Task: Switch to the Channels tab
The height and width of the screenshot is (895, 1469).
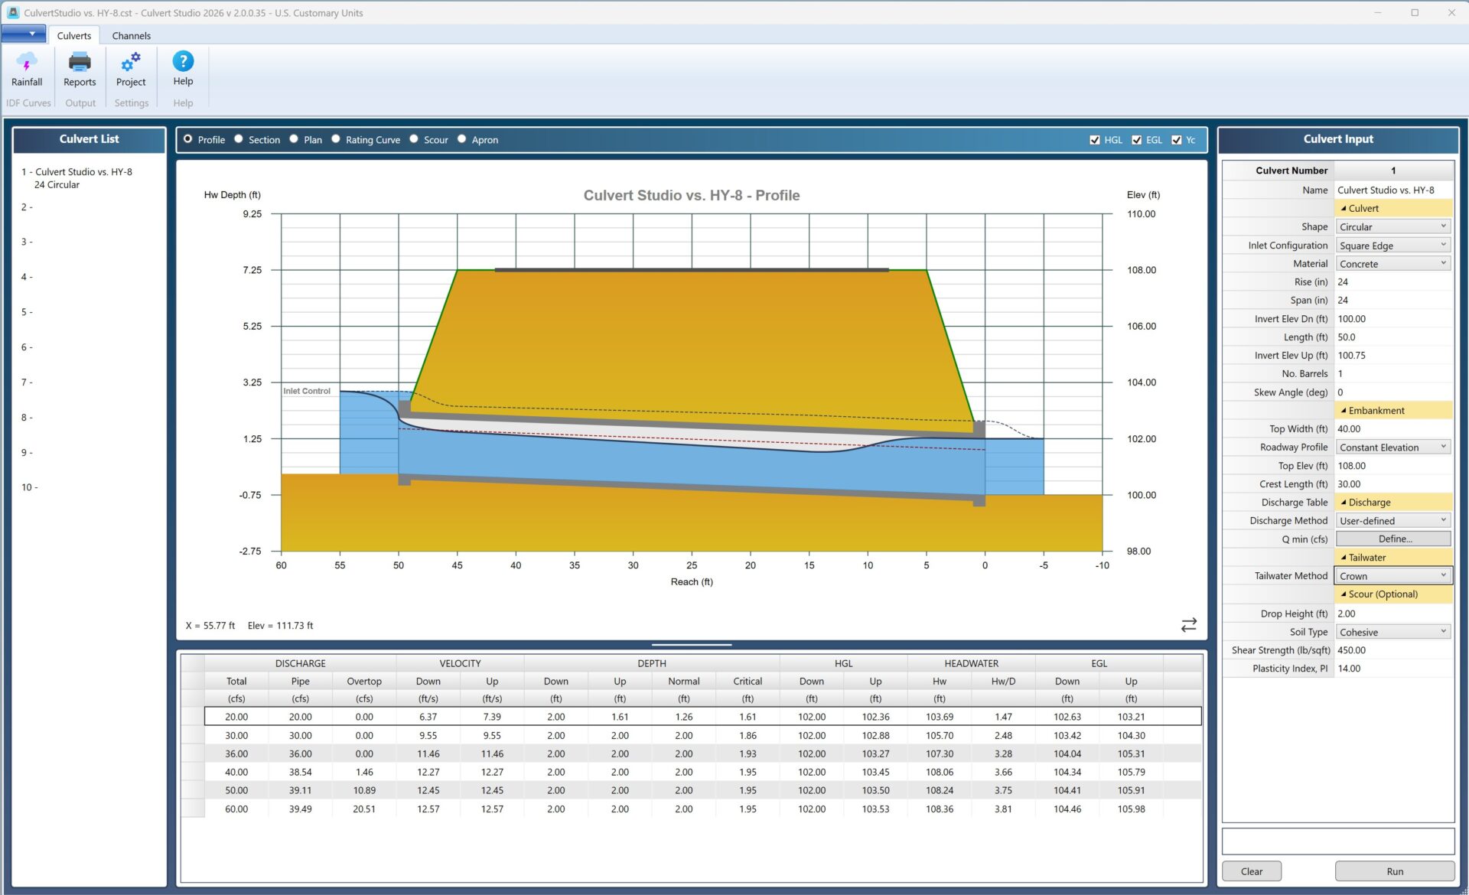Action: pyautogui.click(x=131, y=35)
